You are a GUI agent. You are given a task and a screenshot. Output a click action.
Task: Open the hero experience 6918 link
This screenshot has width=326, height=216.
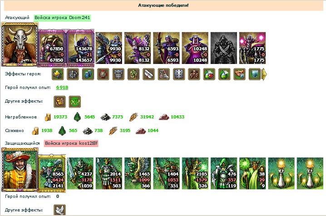click(x=62, y=88)
